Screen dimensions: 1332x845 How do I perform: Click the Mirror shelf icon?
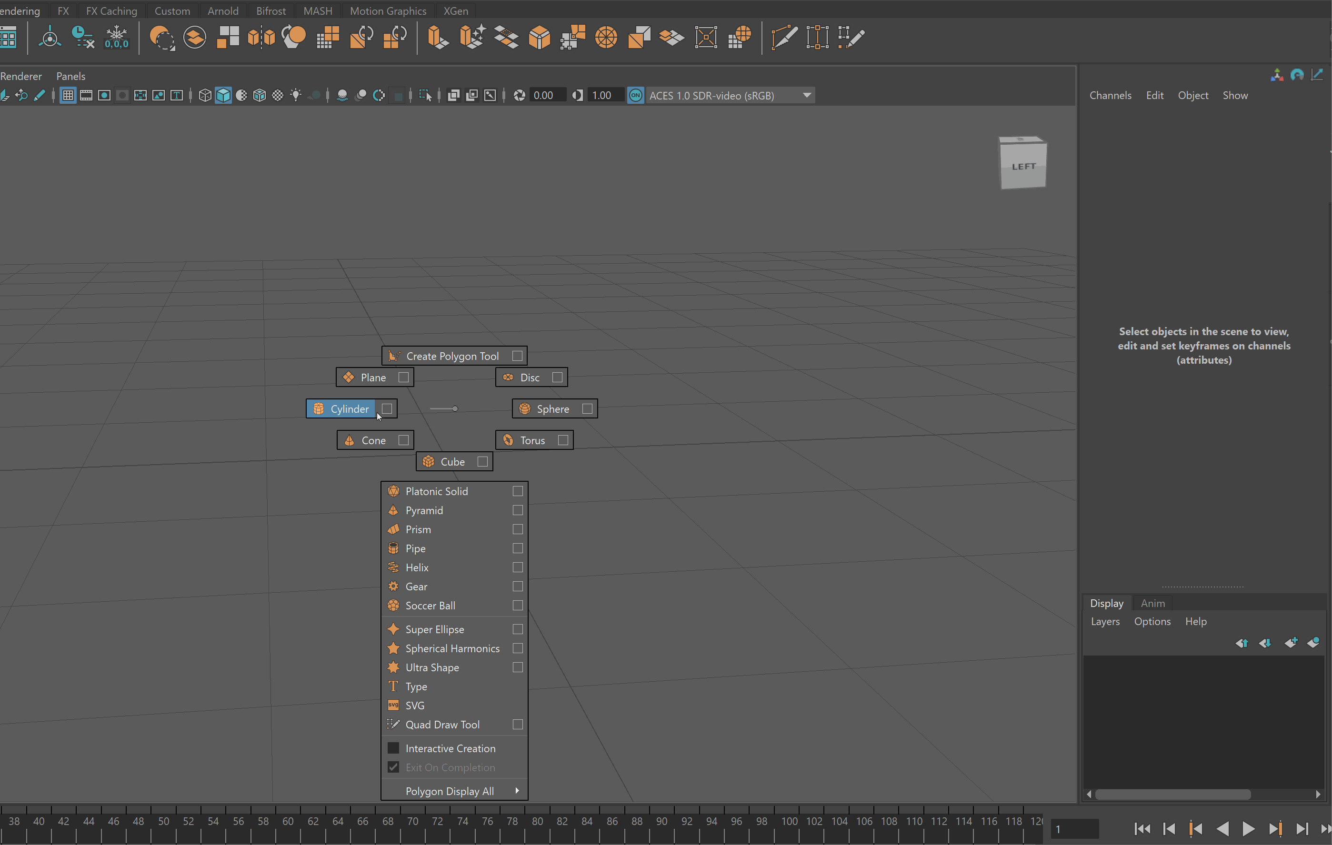(261, 38)
